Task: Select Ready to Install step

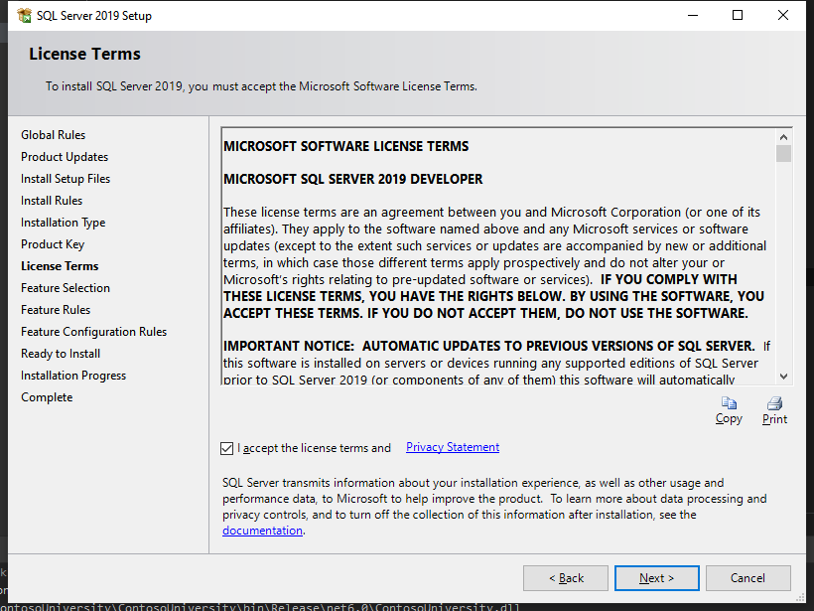Action: point(61,354)
